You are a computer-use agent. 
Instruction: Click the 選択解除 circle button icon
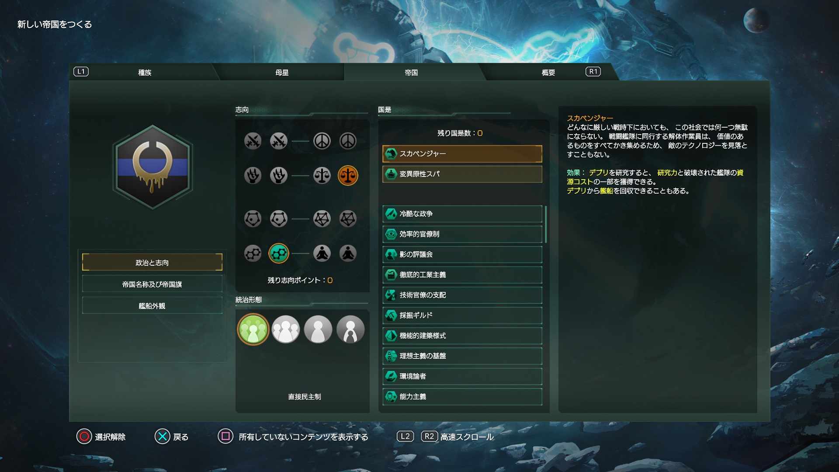(84, 437)
